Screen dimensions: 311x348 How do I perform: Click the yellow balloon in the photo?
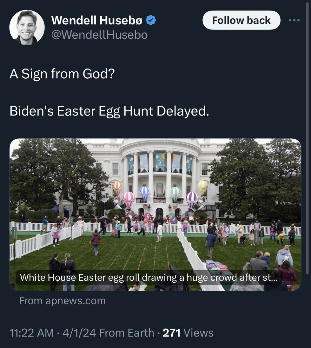pyautogui.click(x=202, y=187)
